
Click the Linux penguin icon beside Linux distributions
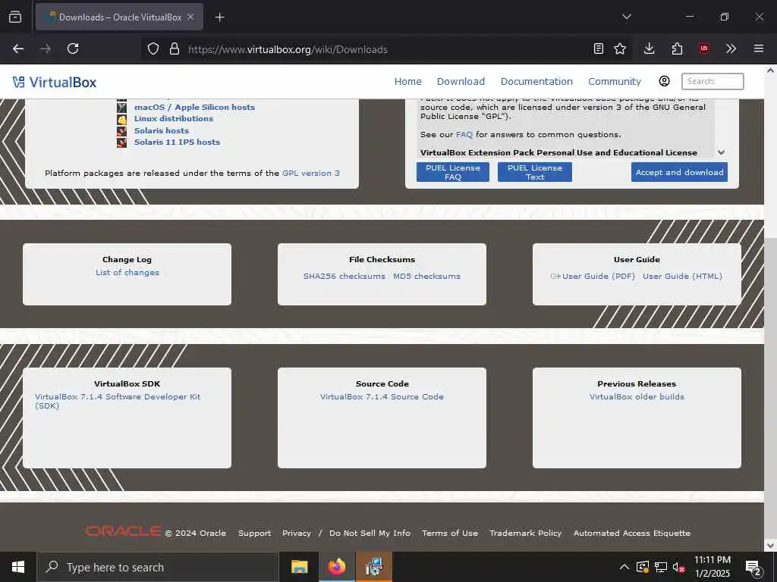point(121,119)
